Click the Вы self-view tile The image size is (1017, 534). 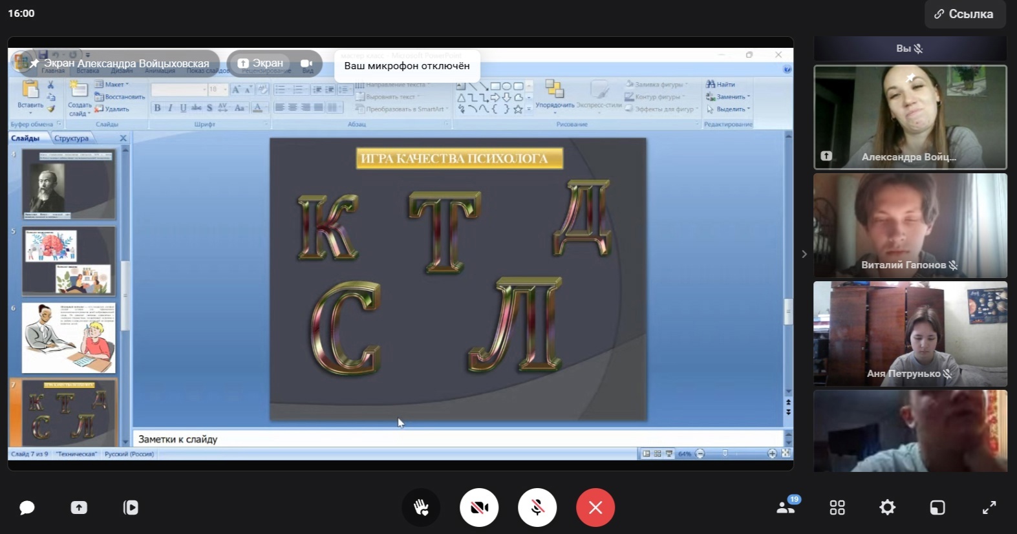tap(910, 48)
